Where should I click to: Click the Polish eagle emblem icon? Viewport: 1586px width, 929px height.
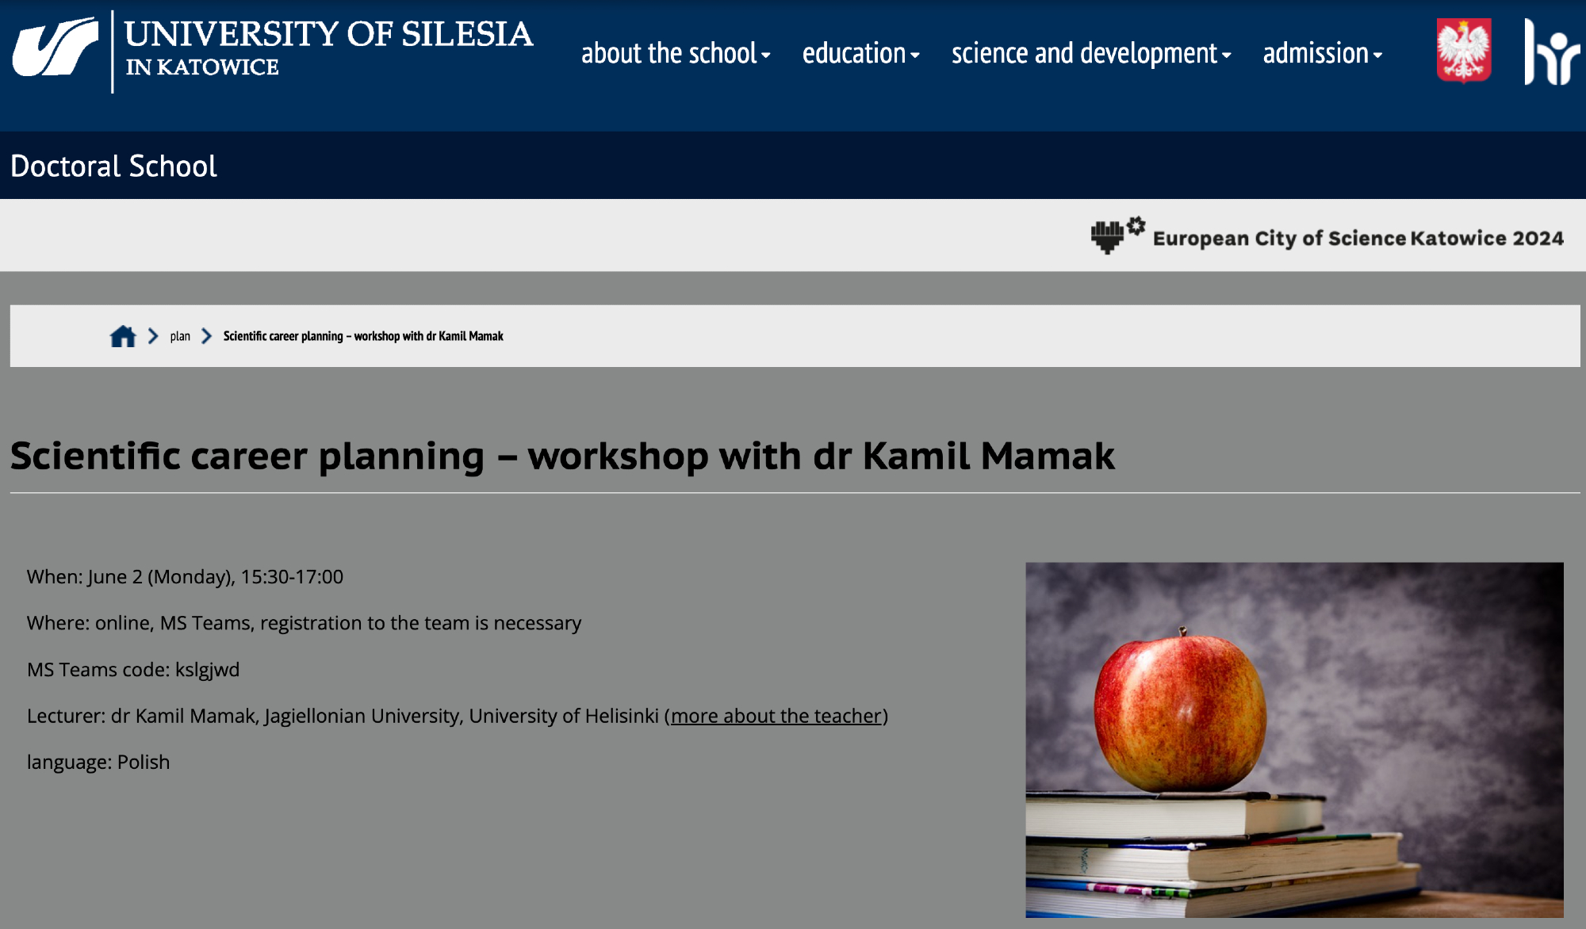tap(1463, 51)
